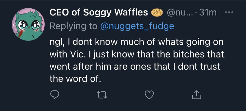
Task: Click the tweet line "went after him are ones"
Action: coord(135,67)
